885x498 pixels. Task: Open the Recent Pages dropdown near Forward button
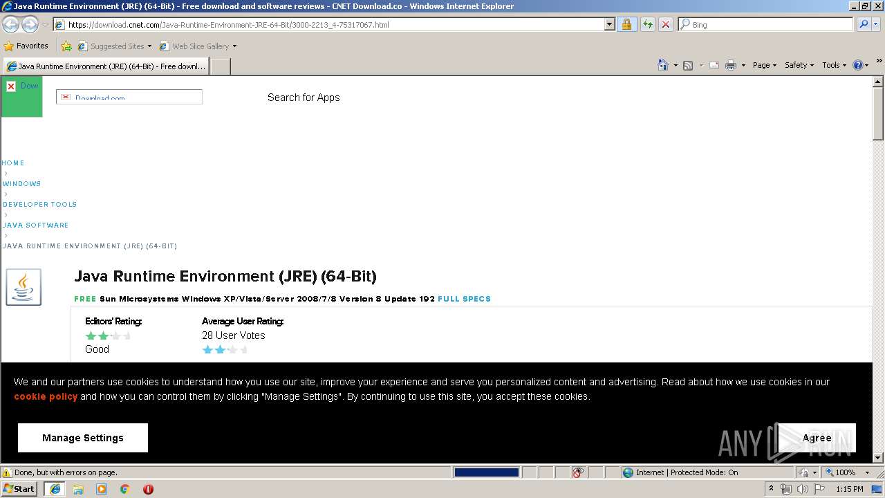(45, 25)
